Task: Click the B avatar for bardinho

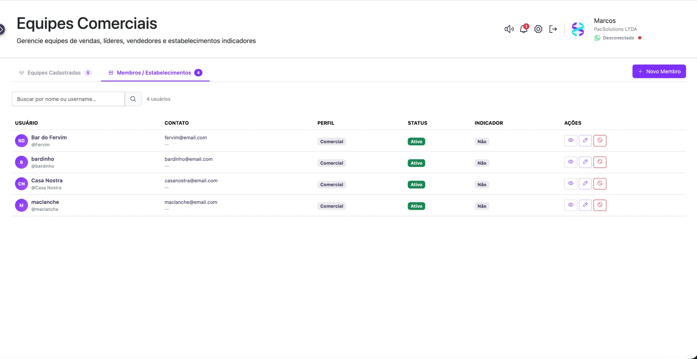Action: pyautogui.click(x=21, y=162)
